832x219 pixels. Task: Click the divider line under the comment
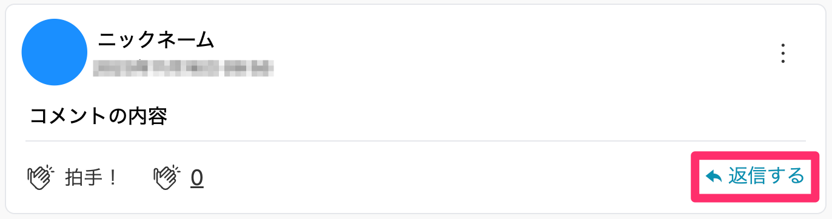tap(415, 141)
